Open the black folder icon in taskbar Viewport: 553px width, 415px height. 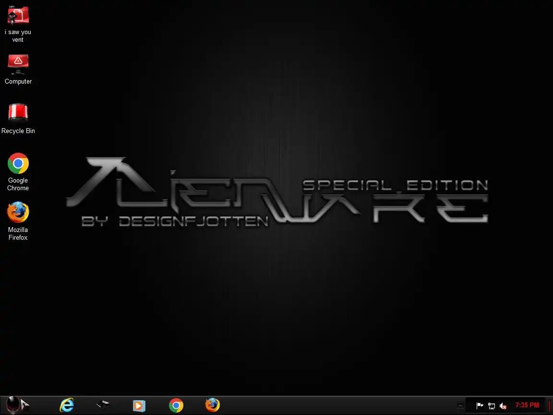click(x=103, y=405)
